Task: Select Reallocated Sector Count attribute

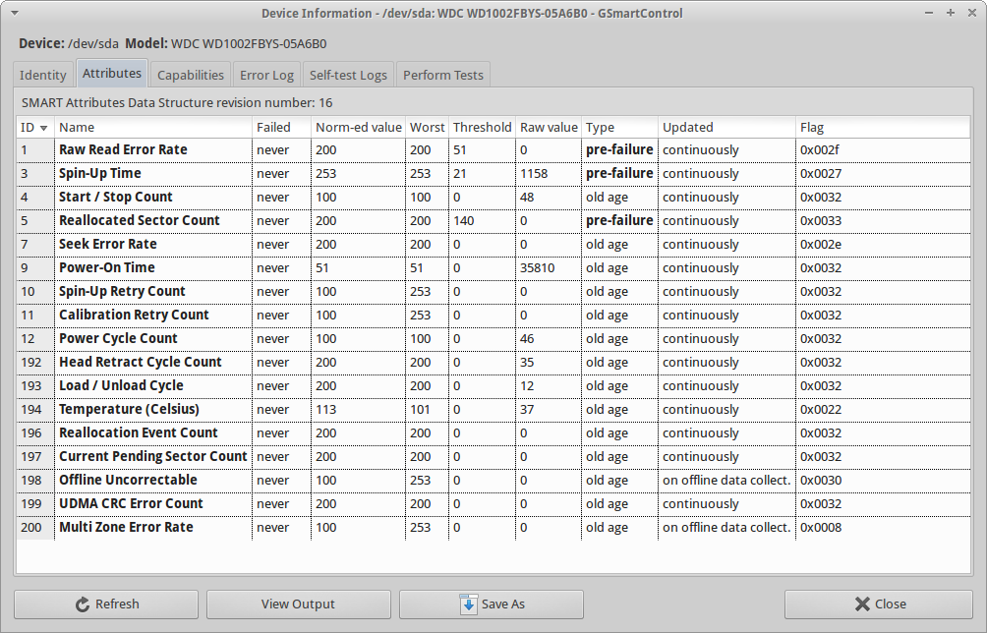Action: [x=493, y=221]
